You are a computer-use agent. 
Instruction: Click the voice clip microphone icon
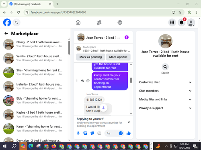[x=78, y=133]
